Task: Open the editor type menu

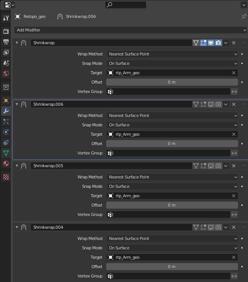Action: point(8,5)
